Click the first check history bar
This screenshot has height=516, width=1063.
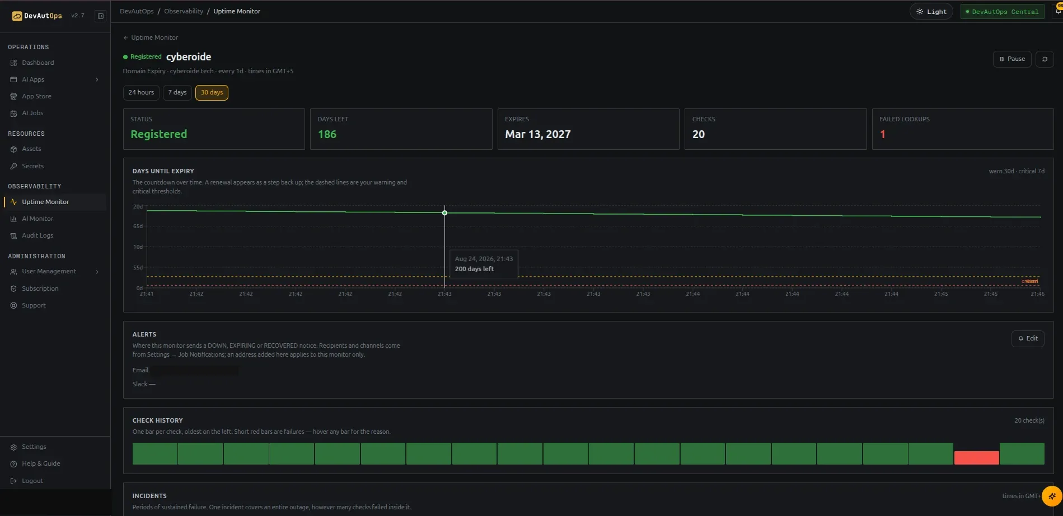155,453
